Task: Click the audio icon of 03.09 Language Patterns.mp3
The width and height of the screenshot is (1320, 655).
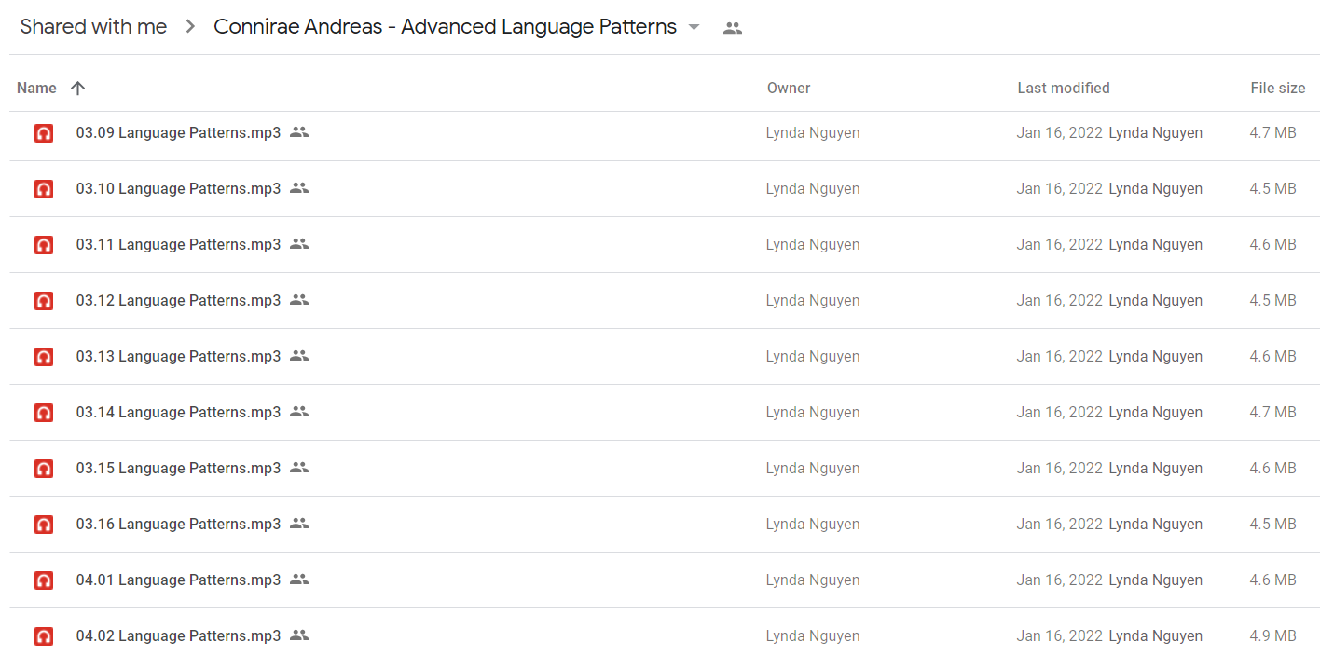Action: [x=43, y=133]
